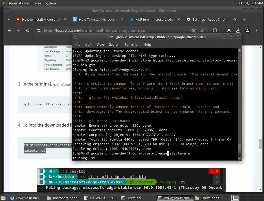Close the AUR microsoft-edge tab
Viewport: 264px width, 201px height.
pyautogui.click(x=179, y=20)
